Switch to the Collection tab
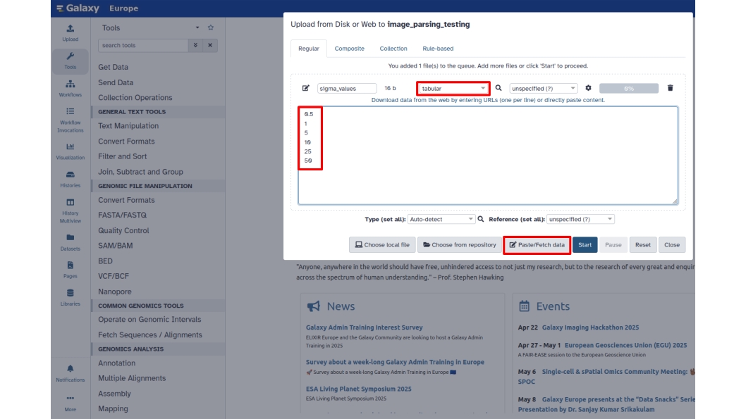 coord(393,49)
